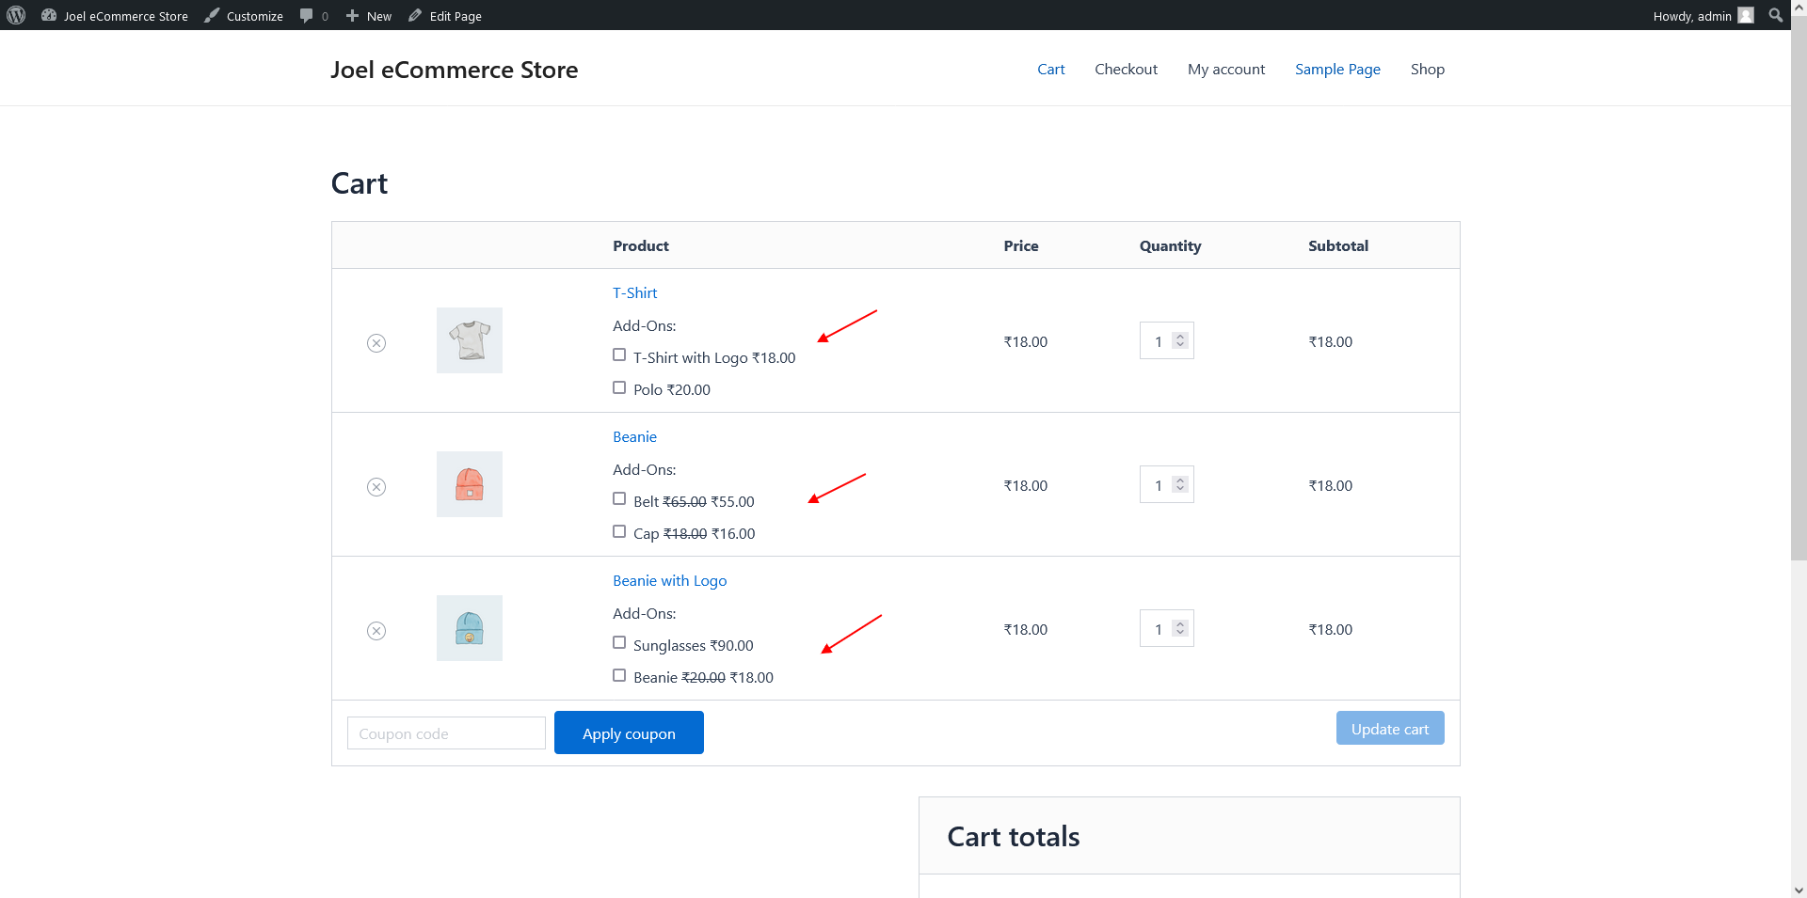Viewport: 1807px width, 898px height.
Task: Check the T-Shirt with Logo add-on
Action: point(619,355)
